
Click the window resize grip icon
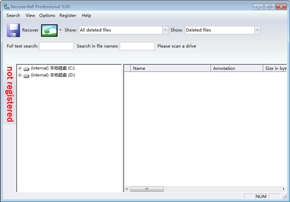pos(285,197)
